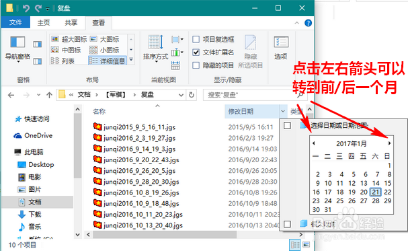Tick the checkbox below the calendar
Screen dimensions: 408x251
(287, 224)
